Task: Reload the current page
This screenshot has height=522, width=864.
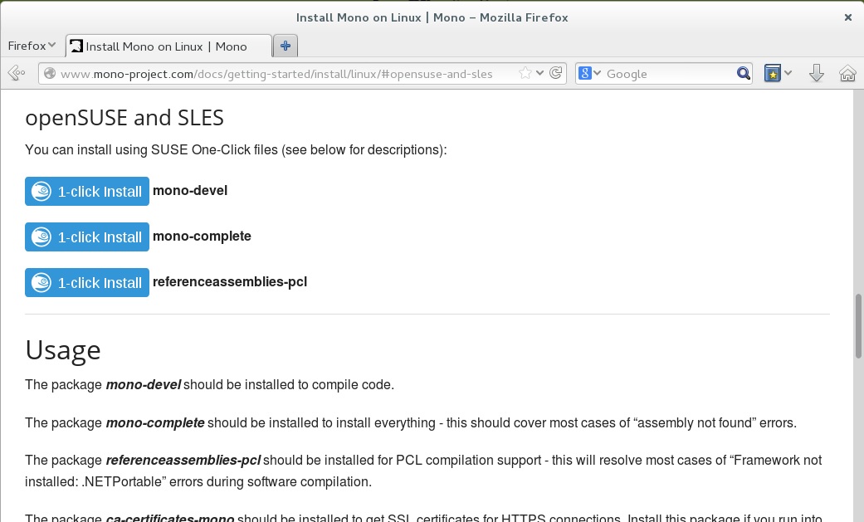Action: pyautogui.click(x=557, y=74)
